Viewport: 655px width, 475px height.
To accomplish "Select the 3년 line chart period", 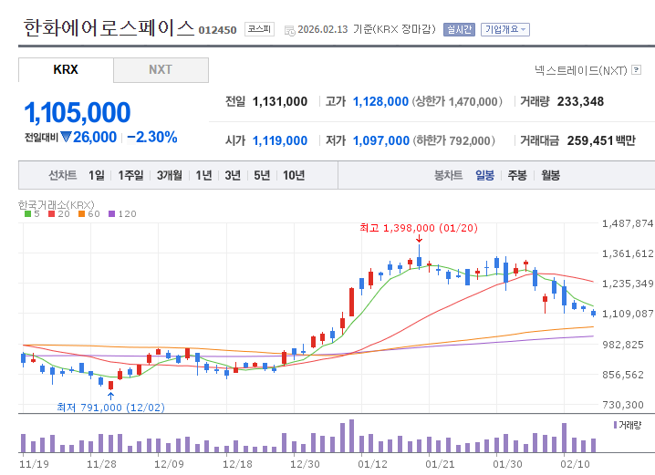I will [x=233, y=175].
